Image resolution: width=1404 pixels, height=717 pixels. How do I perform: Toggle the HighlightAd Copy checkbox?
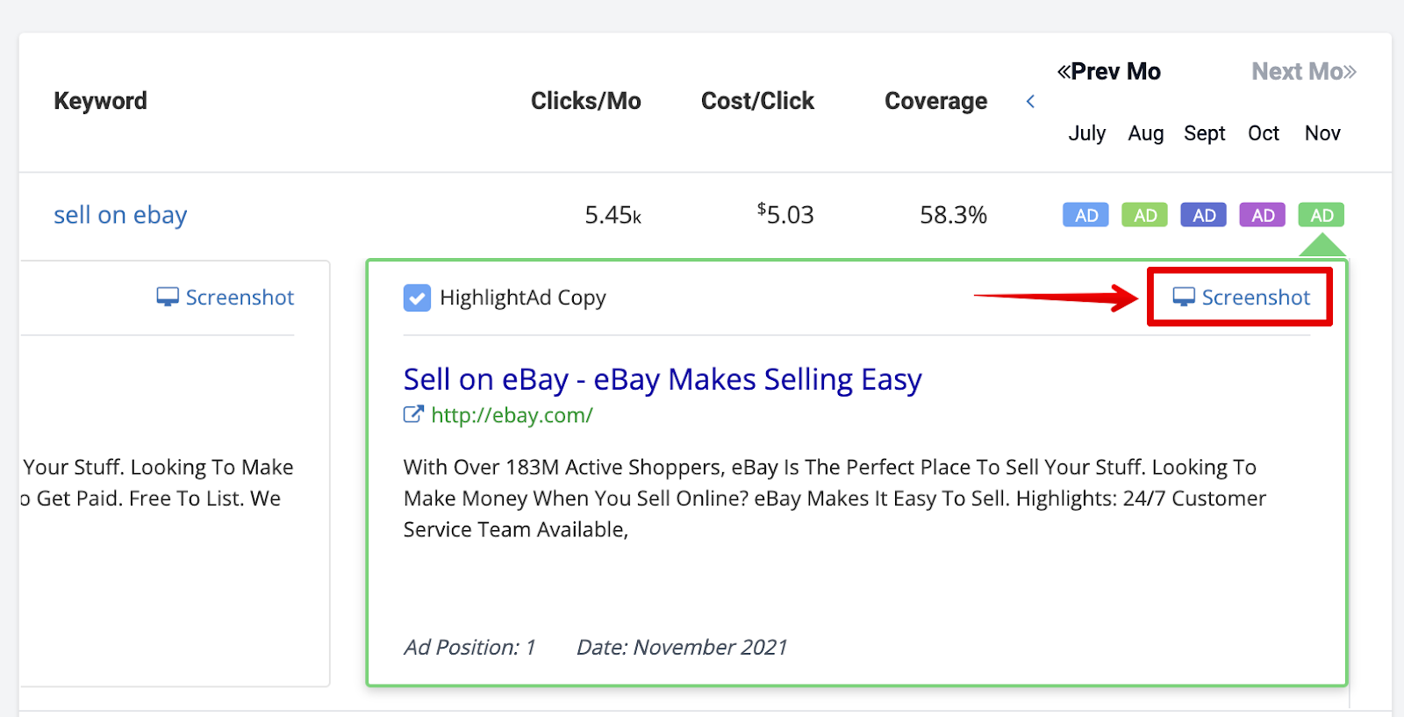coord(417,298)
